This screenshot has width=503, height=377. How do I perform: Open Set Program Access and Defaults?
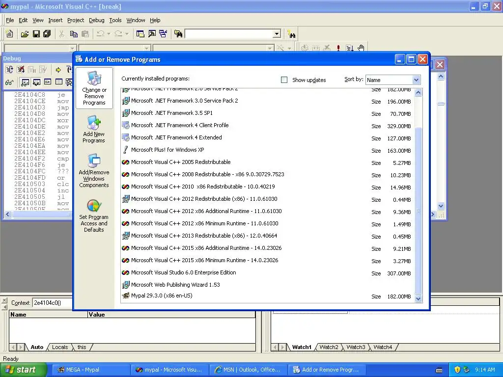94,216
